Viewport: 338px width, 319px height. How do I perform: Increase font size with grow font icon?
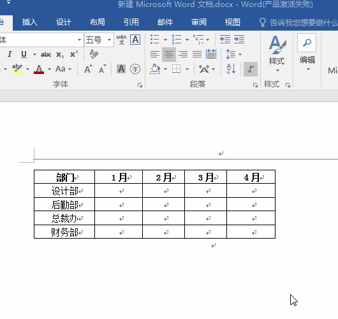point(88,69)
